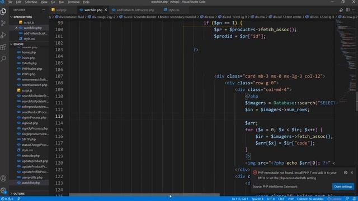Screen dimensions: 358x201
Task: Open resetPassword.php in file tree
Action: coord(35,85)
